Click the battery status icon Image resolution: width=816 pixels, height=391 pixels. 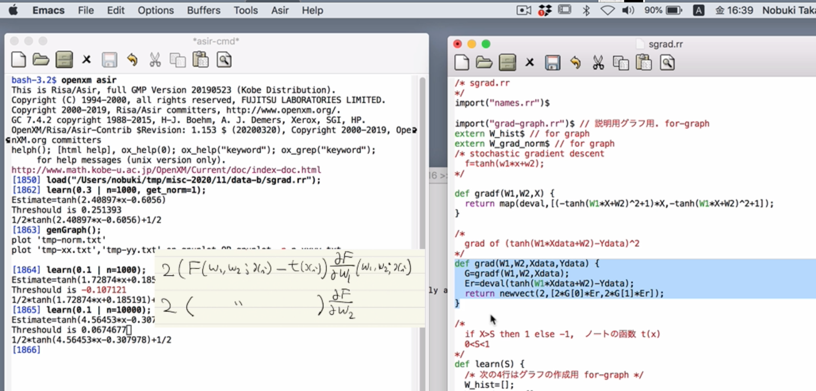click(x=674, y=10)
